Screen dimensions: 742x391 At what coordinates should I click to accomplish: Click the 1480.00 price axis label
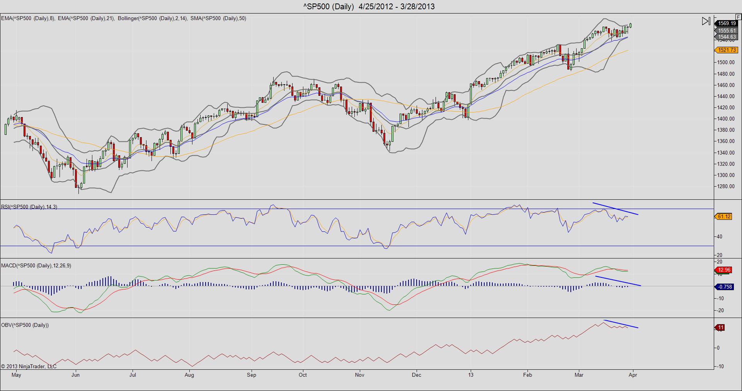click(x=726, y=74)
